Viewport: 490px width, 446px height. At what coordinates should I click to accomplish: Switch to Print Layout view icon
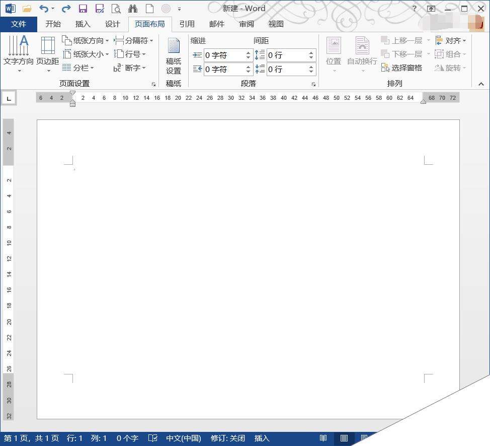tap(344, 438)
